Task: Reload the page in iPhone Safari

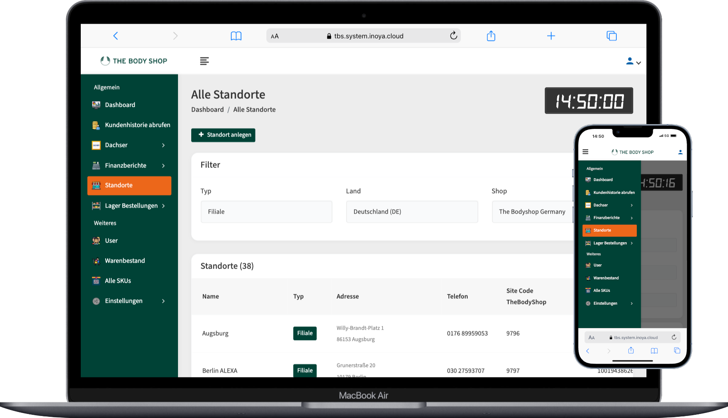Action: pos(674,337)
